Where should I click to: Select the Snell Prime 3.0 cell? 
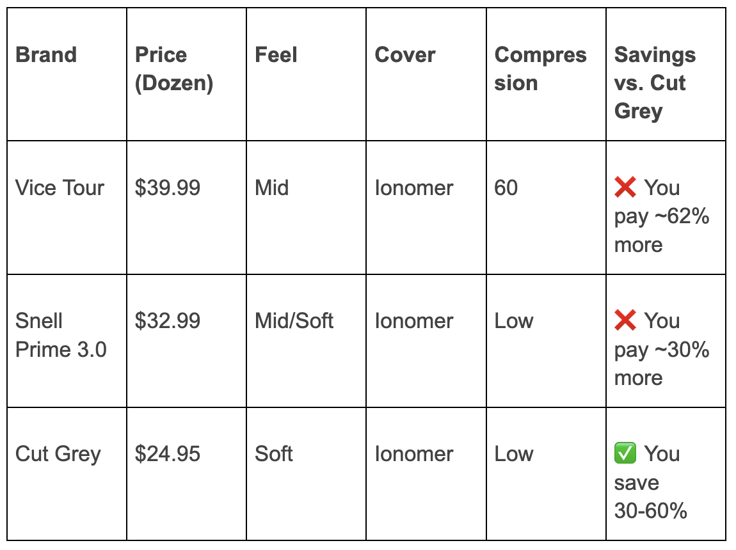click(67, 341)
